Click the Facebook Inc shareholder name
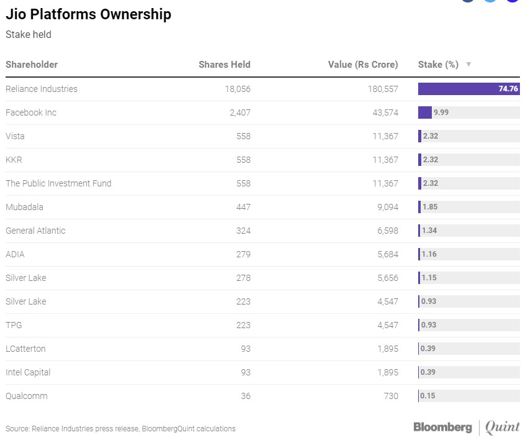This screenshot has height=445, width=528. (31, 112)
